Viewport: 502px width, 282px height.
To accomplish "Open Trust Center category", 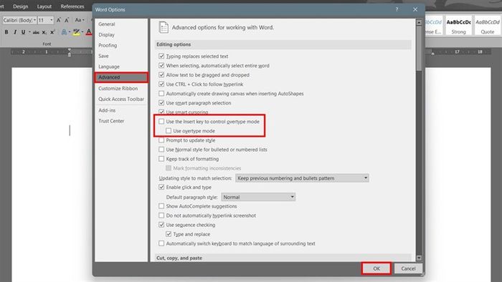I will (x=111, y=121).
